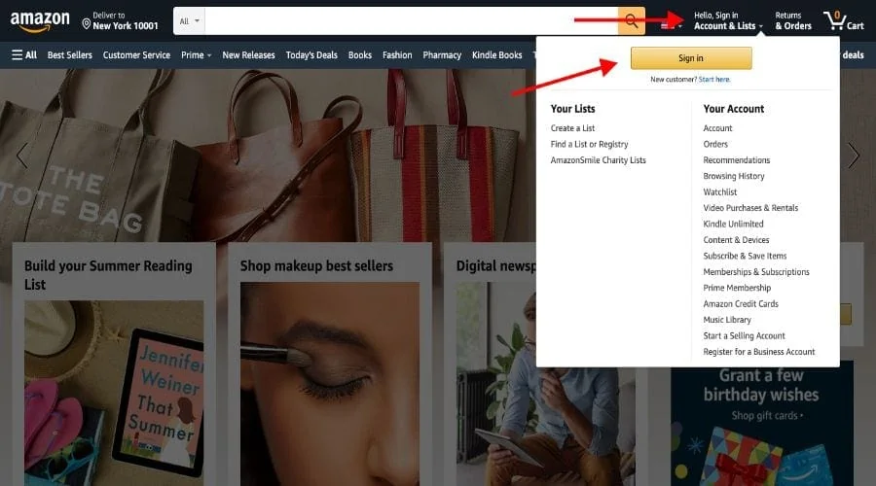Click the yellow Sign in button
This screenshot has height=486, width=876.
pyautogui.click(x=691, y=58)
